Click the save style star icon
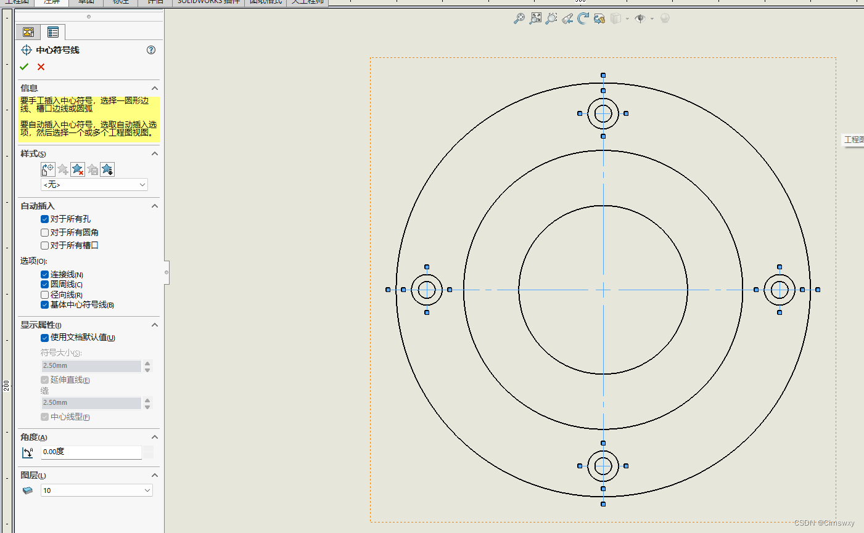This screenshot has height=533, width=864. pyautogui.click(x=93, y=169)
